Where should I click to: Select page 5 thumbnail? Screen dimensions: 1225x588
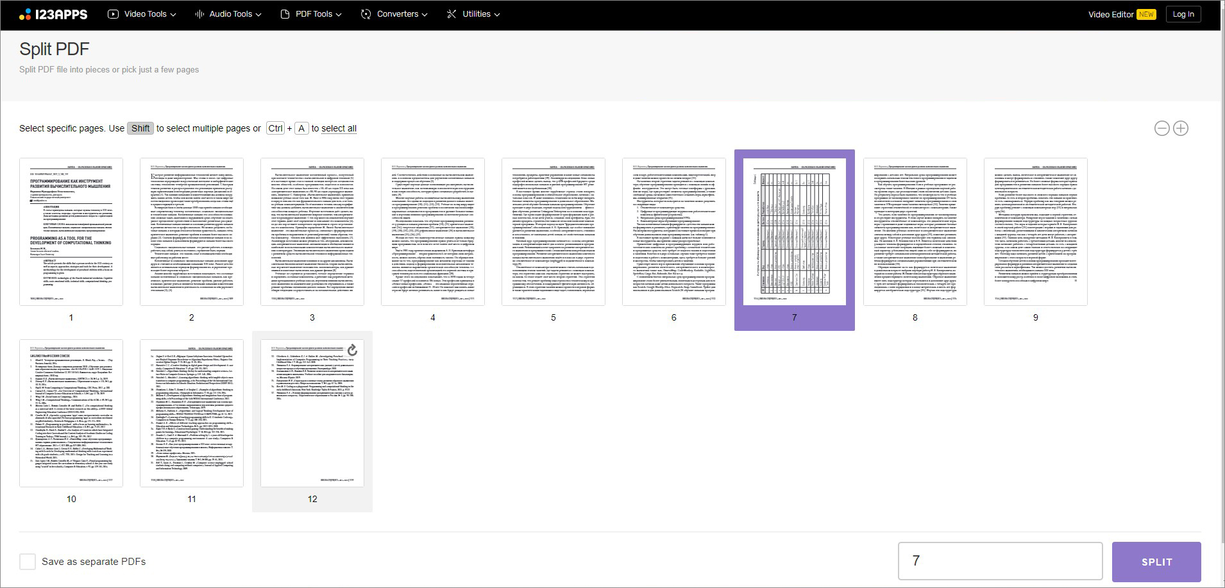[553, 232]
